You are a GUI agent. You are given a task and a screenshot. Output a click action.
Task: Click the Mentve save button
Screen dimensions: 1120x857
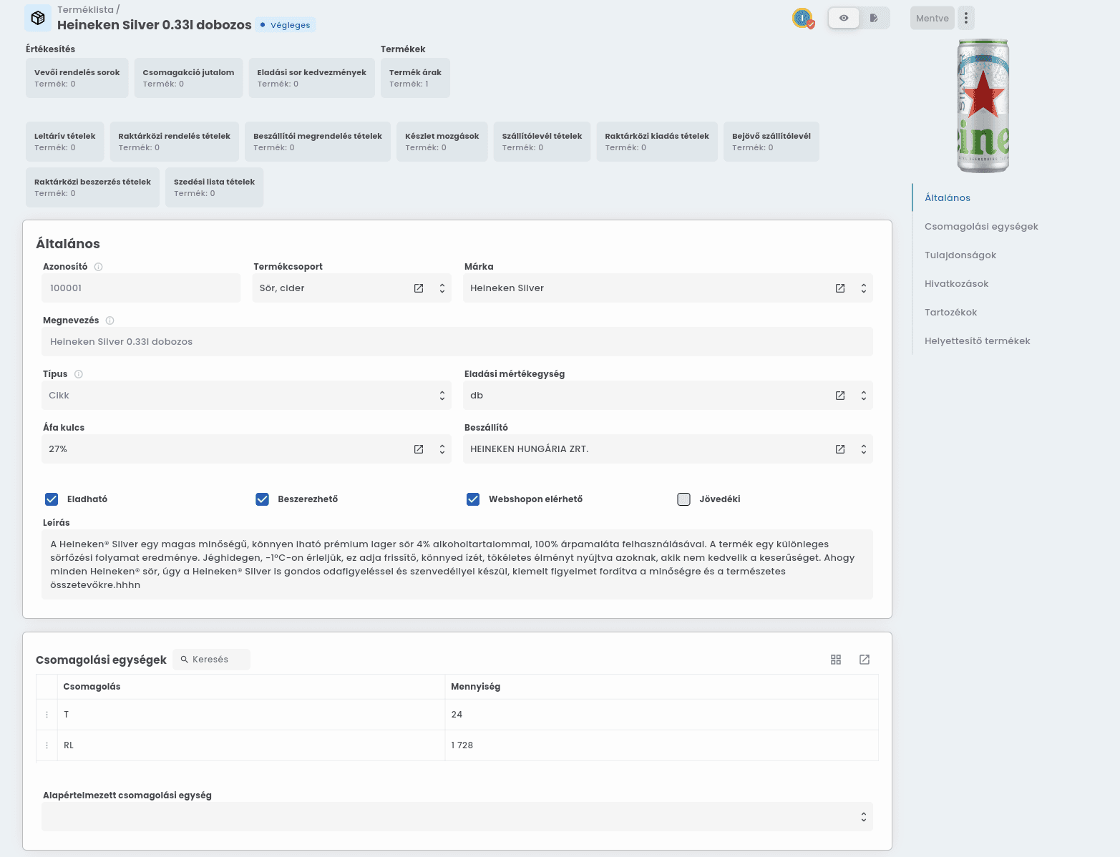click(x=932, y=18)
